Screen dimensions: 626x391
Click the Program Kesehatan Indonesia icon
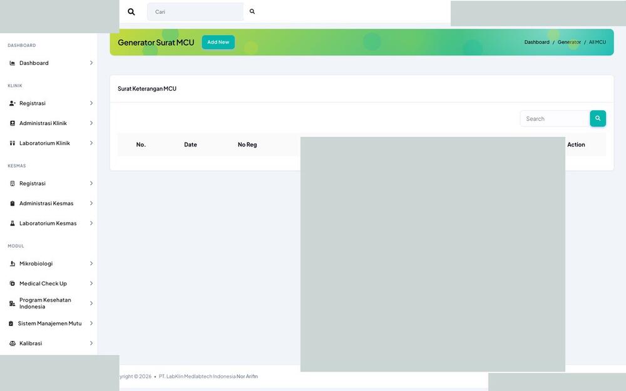click(x=13, y=303)
